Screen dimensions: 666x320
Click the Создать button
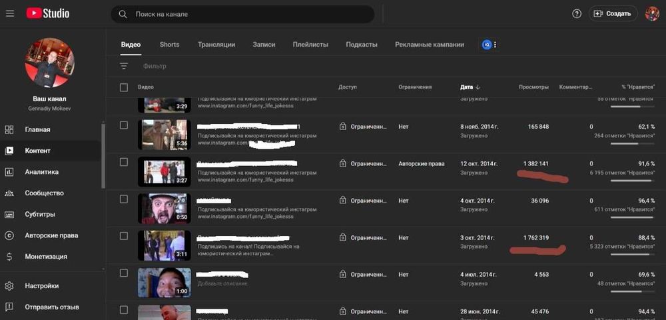point(613,13)
